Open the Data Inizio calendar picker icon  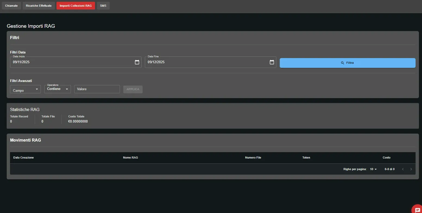[x=137, y=62]
